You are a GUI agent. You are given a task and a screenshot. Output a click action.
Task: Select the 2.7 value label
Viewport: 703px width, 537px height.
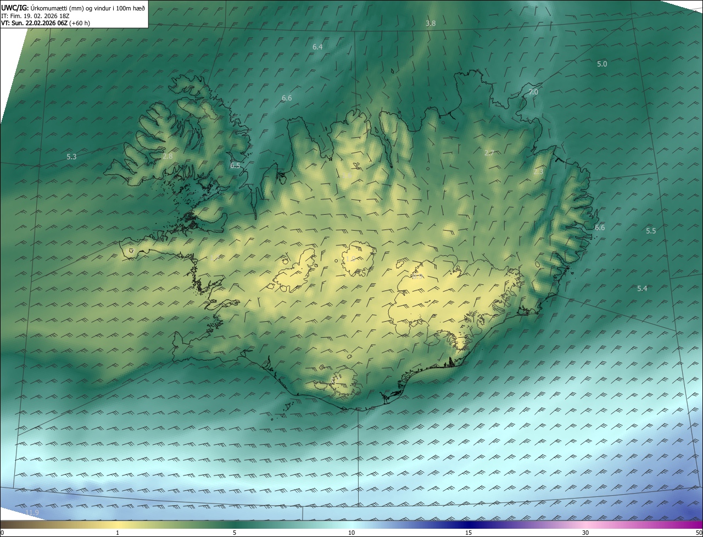pyautogui.click(x=489, y=152)
